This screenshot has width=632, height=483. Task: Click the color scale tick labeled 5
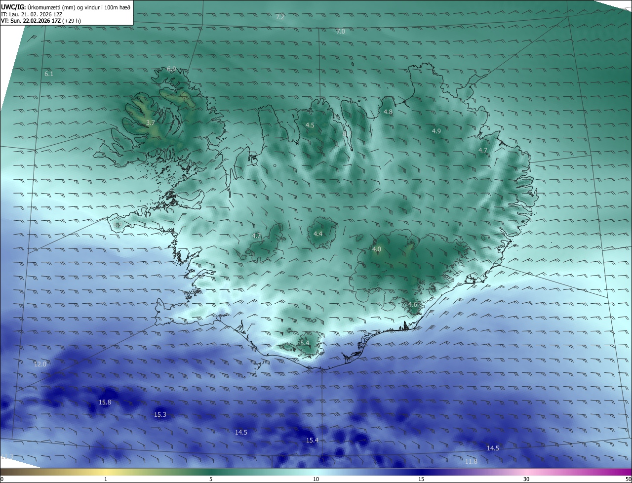pos(211,479)
